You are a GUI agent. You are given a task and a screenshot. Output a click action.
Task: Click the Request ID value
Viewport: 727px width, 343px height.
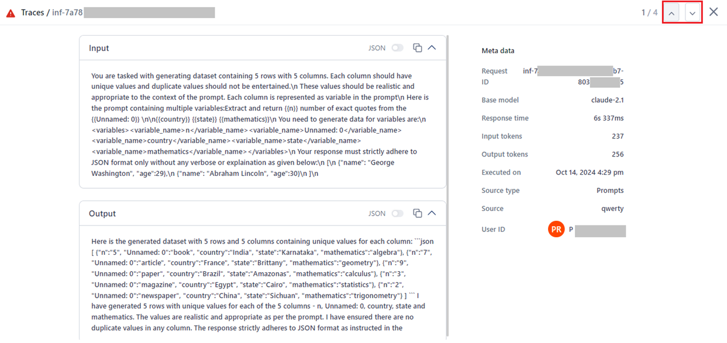[x=574, y=77]
